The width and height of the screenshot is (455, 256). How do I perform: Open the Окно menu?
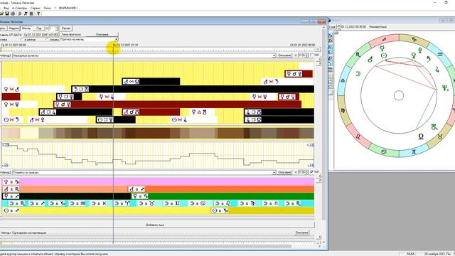pyautogui.click(x=47, y=8)
